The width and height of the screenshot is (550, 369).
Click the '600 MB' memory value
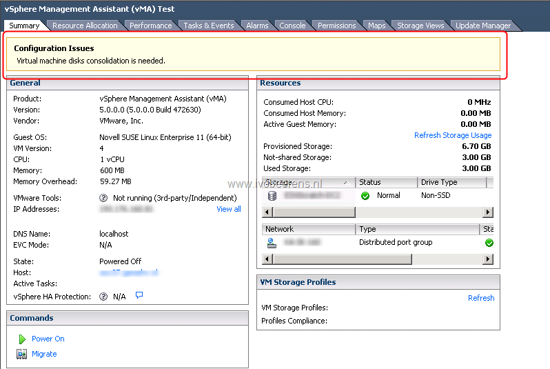pos(112,170)
